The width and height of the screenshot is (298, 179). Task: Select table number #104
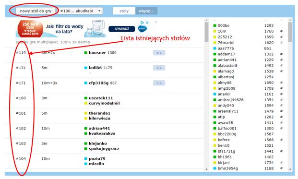pyautogui.click(x=21, y=159)
